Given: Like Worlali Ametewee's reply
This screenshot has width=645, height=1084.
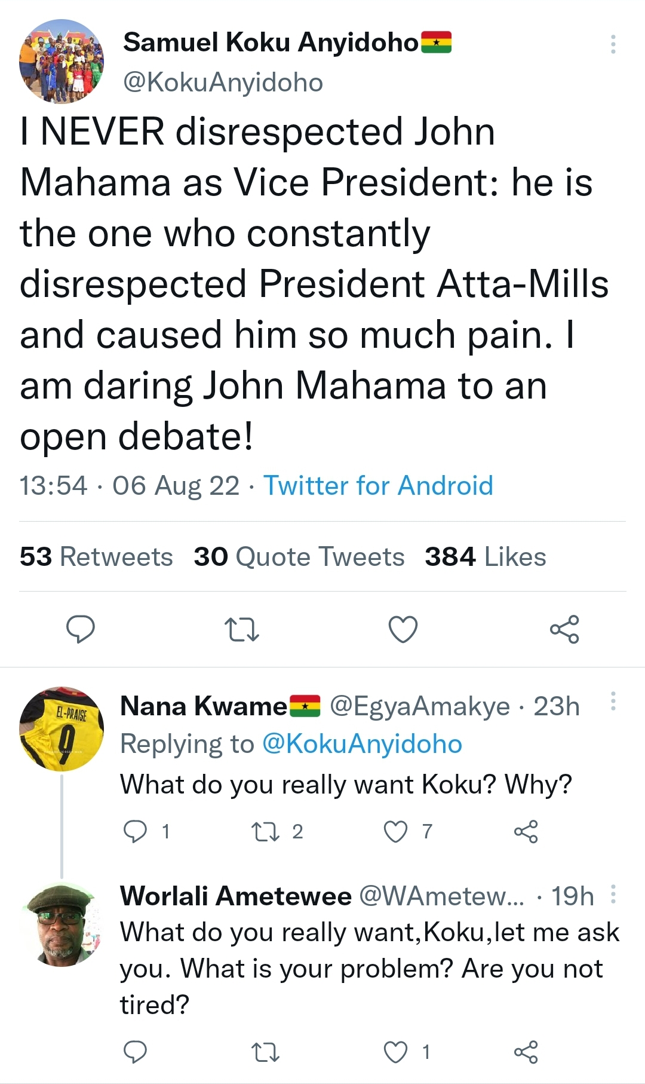Looking at the screenshot, I should (x=395, y=1052).
